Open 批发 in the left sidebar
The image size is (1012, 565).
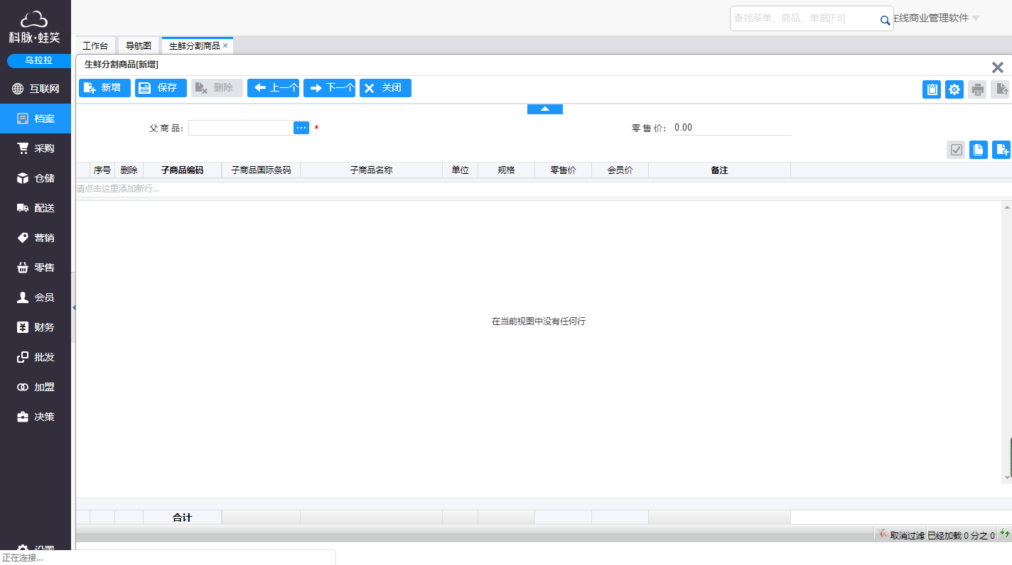tap(36, 357)
